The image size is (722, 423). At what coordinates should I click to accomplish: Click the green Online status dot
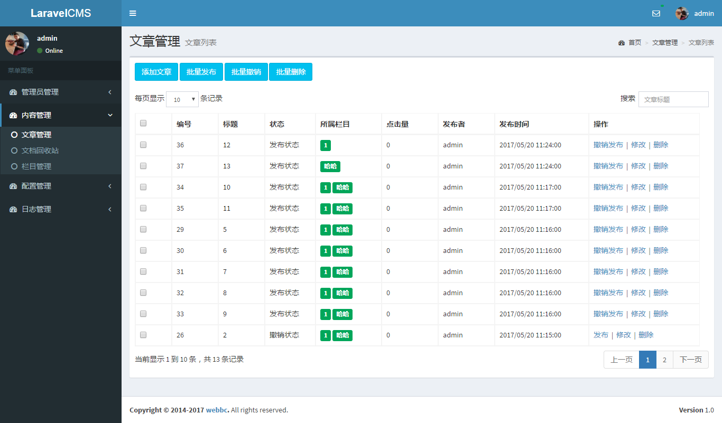click(40, 51)
